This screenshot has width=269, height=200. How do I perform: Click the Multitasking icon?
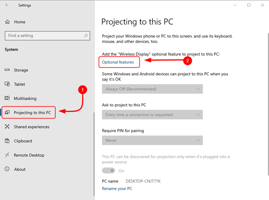point(7,98)
